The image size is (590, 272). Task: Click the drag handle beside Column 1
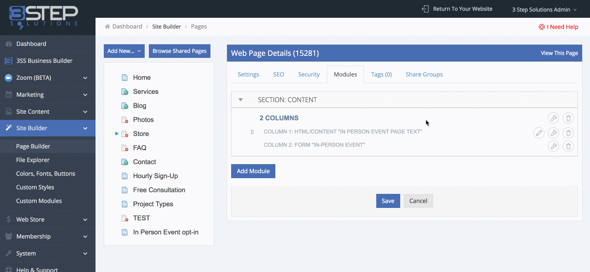click(x=252, y=132)
